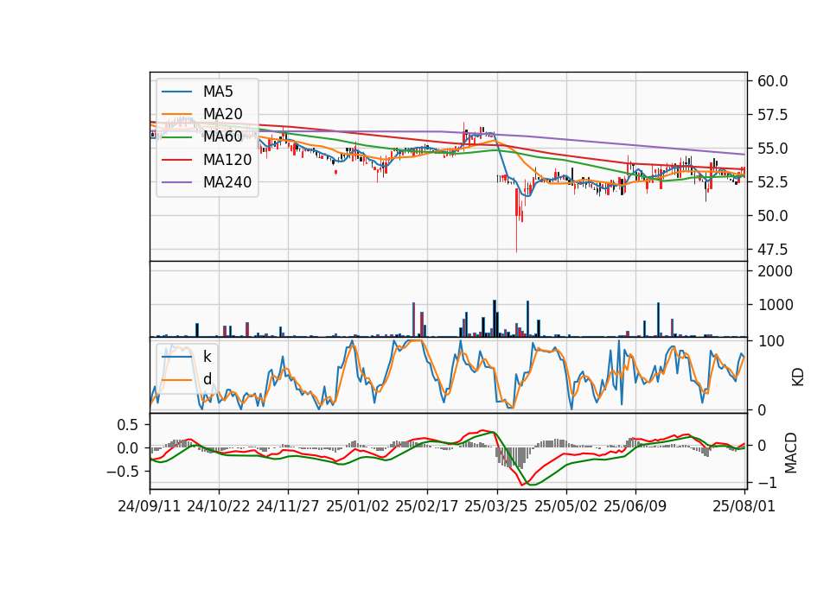Screen dimensions: 830x596
Task: Click the MA20 legend label
Action: click(x=222, y=114)
